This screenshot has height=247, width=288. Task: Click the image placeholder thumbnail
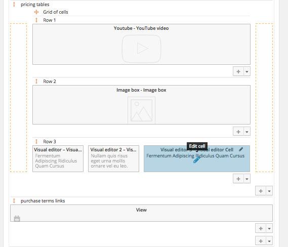tap(141, 110)
